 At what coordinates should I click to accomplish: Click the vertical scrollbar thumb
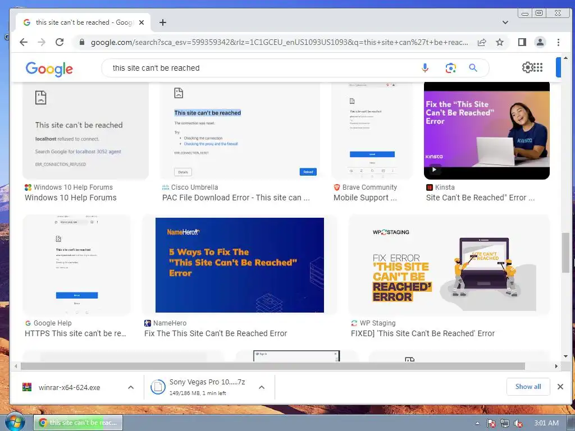pos(565,253)
